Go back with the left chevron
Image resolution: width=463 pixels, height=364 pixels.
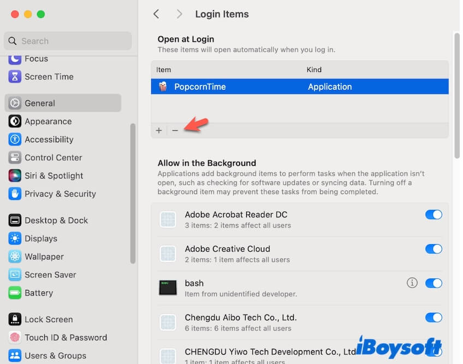pos(156,14)
